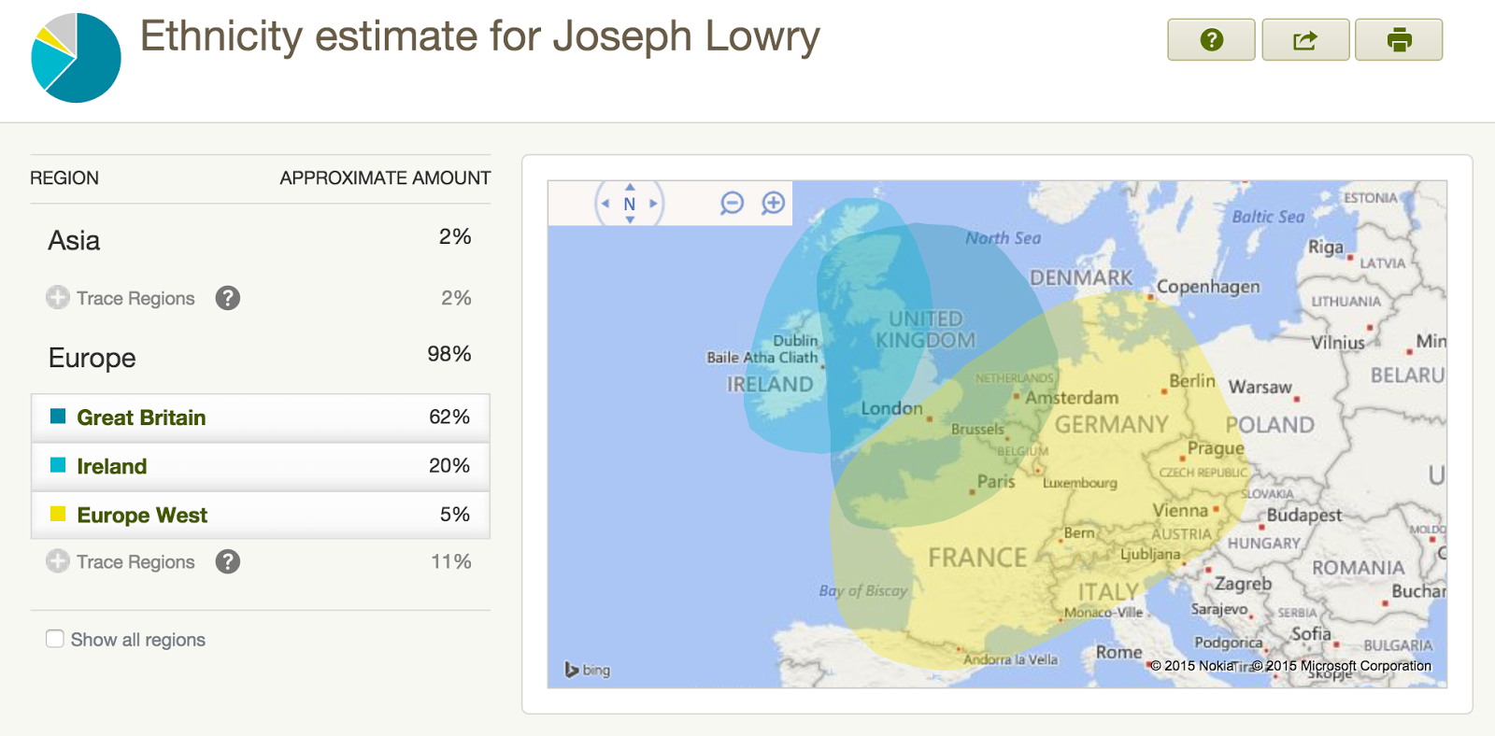Viewport: 1495px width, 736px height.
Task: Zoom in the map
Action: click(x=773, y=203)
